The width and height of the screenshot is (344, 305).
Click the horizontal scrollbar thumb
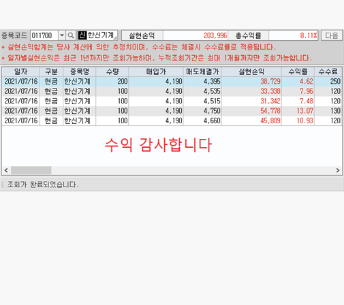click(31, 170)
